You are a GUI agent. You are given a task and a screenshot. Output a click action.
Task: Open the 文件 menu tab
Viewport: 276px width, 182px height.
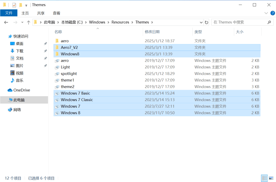(9, 13)
